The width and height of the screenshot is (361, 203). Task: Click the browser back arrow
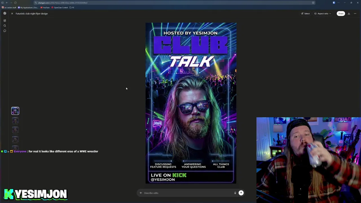7,3
